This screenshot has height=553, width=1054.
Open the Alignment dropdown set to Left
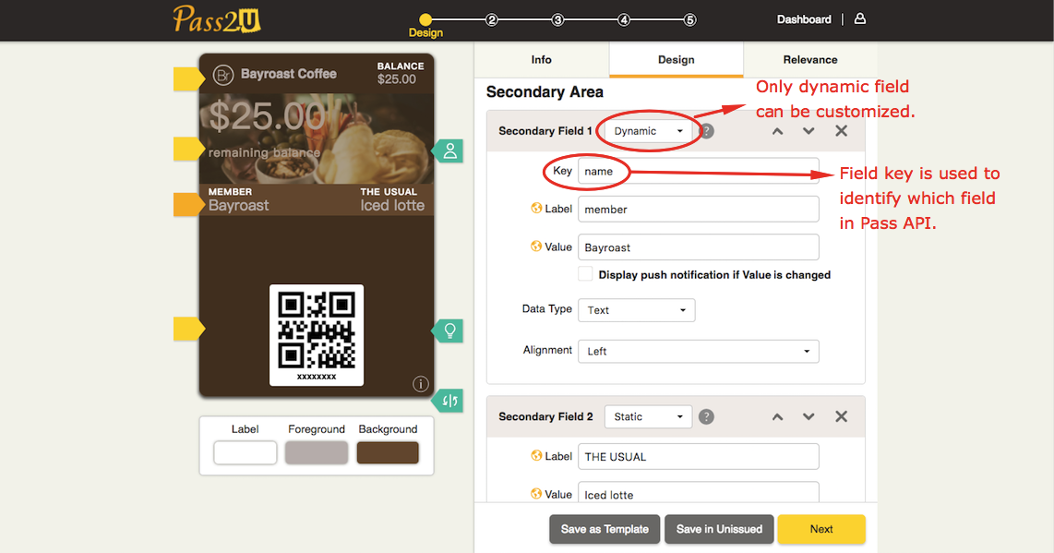698,351
